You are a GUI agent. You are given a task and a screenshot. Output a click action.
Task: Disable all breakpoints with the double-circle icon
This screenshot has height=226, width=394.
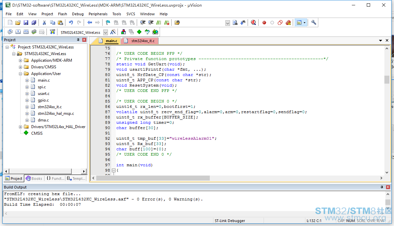280,23
